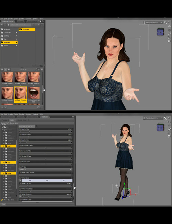Toggle the Show Sub Items checkbox
This screenshot has height=224, width=172.
click(2, 200)
